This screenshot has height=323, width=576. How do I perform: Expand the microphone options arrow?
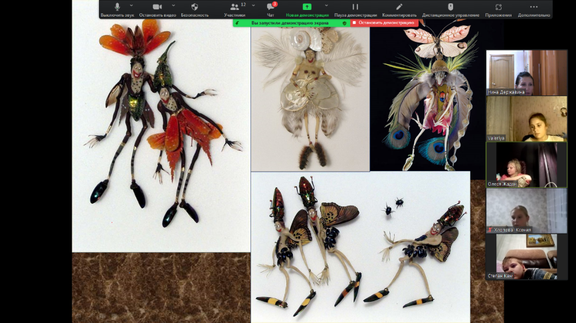132,5
